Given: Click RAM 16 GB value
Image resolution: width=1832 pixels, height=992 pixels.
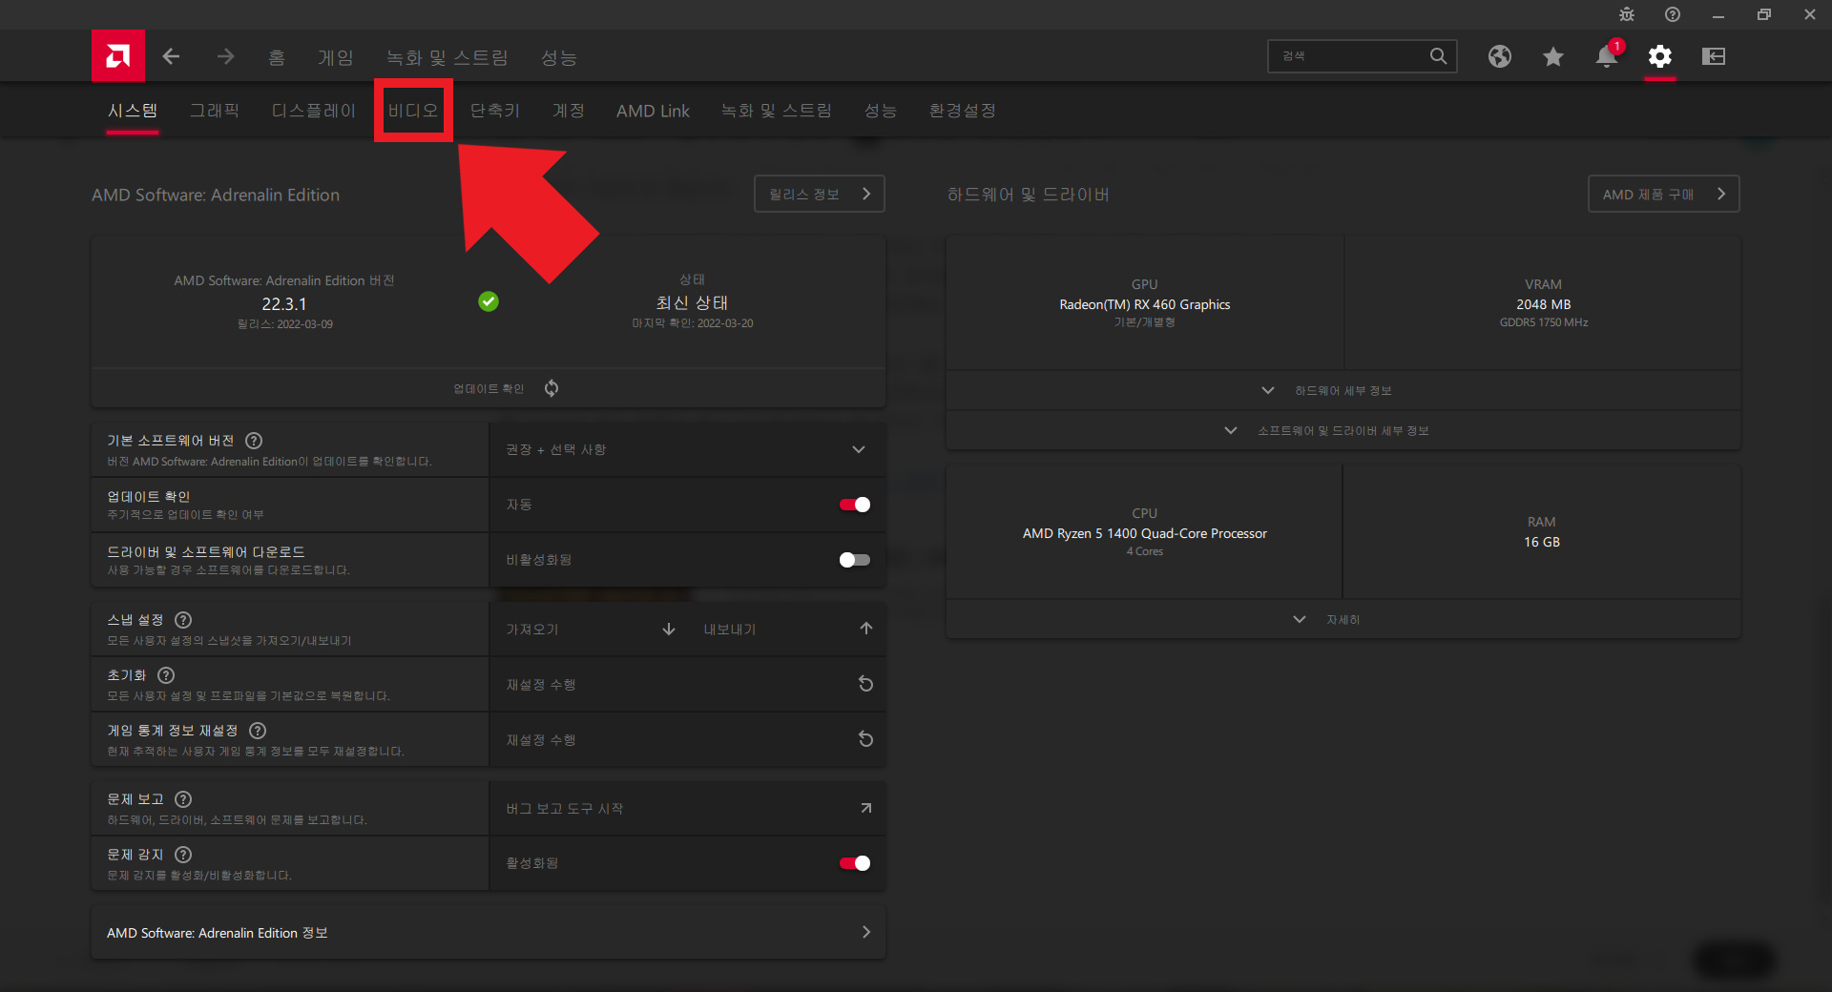Looking at the screenshot, I should click(x=1542, y=542).
